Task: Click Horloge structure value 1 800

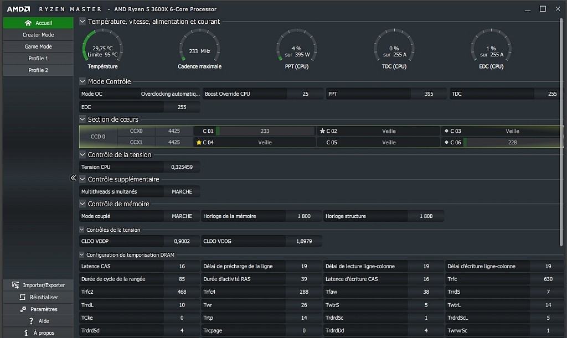Action: point(426,216)
